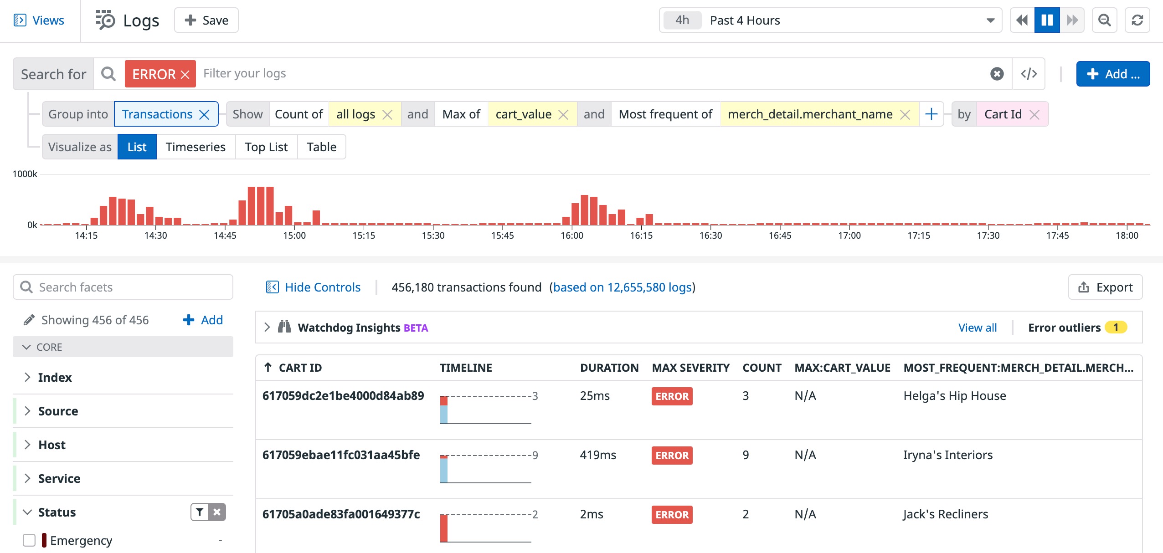The width and height of the screenshot is (1163, 553).
Task: Click the code view toggle icon
Action: (x=1029, y=74)
